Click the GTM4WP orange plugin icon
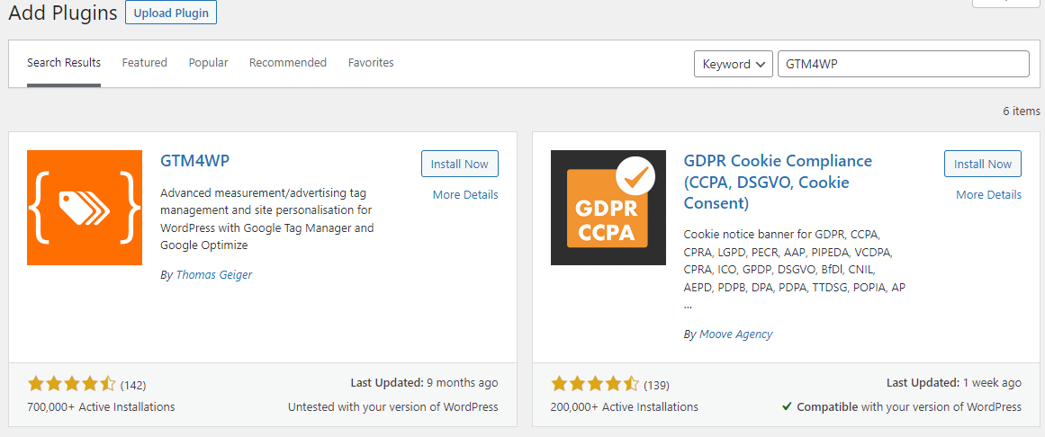 (x=85, y=207)
